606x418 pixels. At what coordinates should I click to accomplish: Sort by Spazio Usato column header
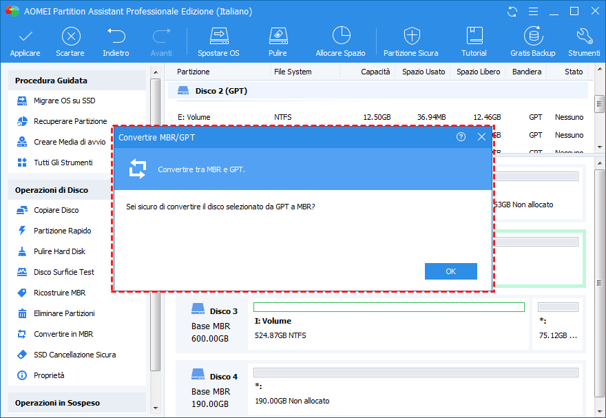424,72
